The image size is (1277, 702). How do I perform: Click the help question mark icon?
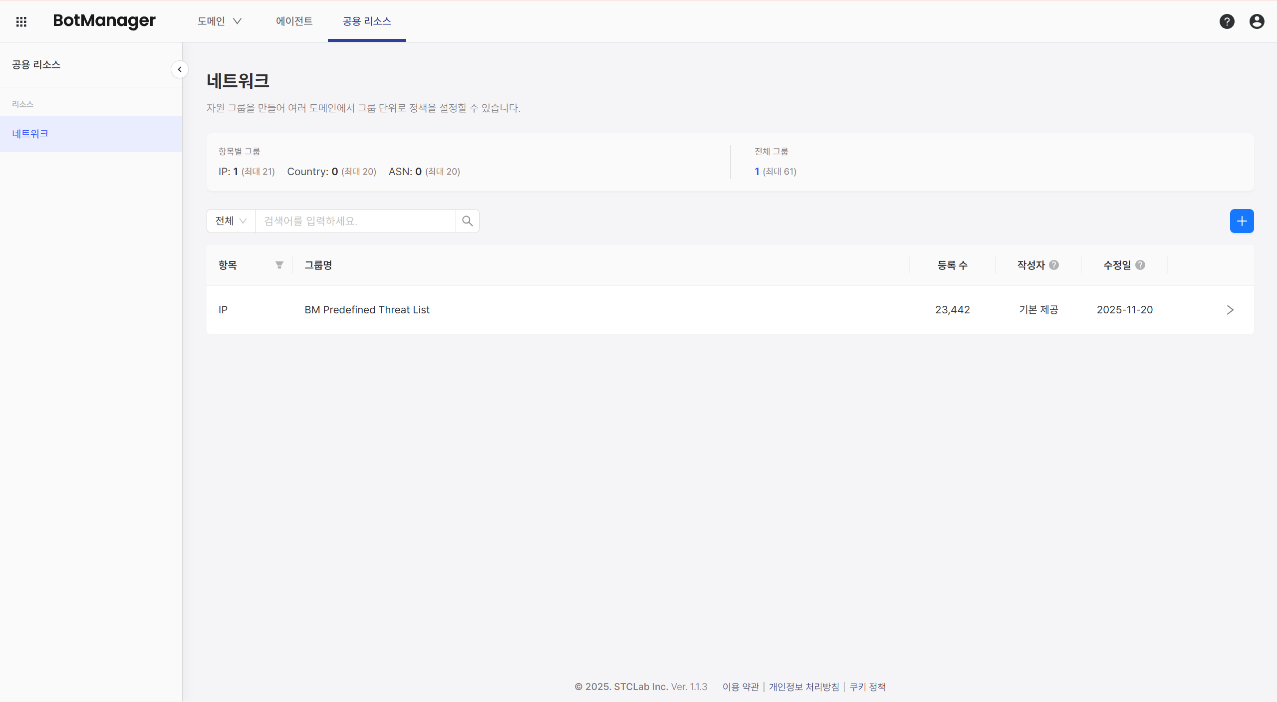[1227, 21]
